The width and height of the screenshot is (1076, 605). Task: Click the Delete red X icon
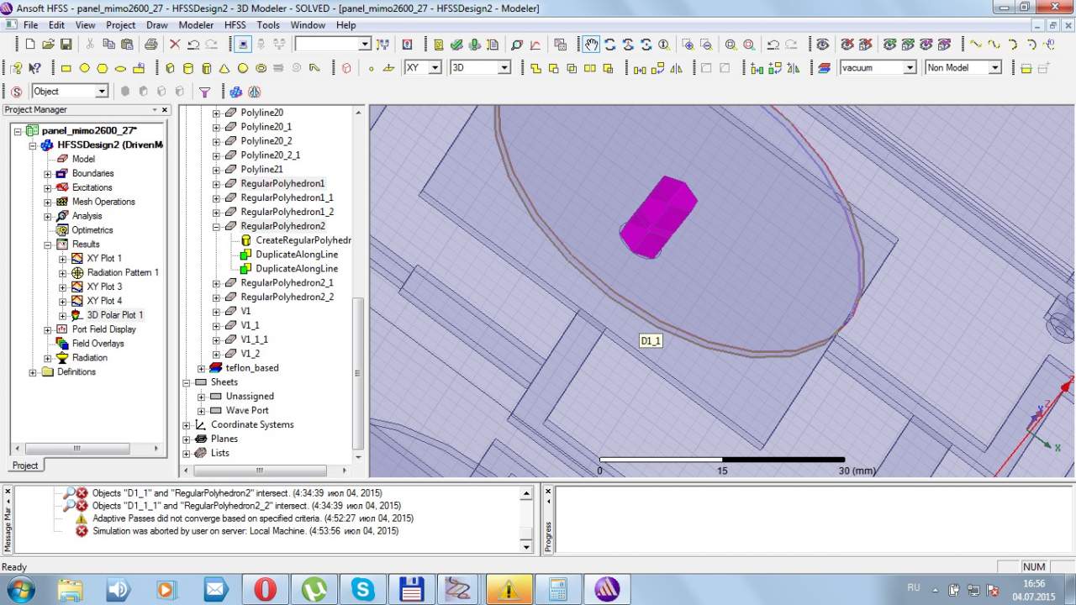(x=175, y=45)
